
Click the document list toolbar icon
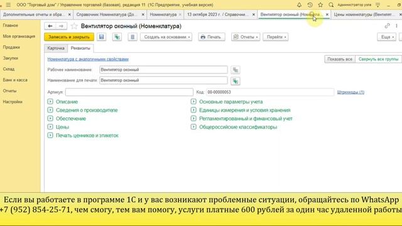coord(133,37)
